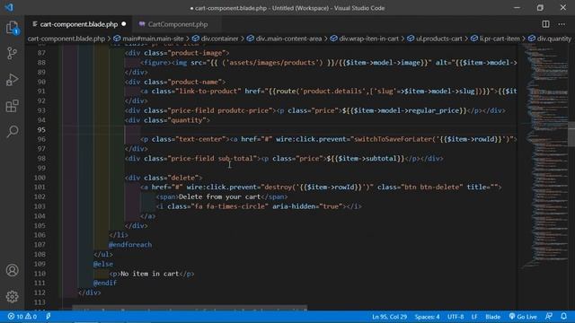
Task: Open the Accounts menu
Action: point(12,270)
